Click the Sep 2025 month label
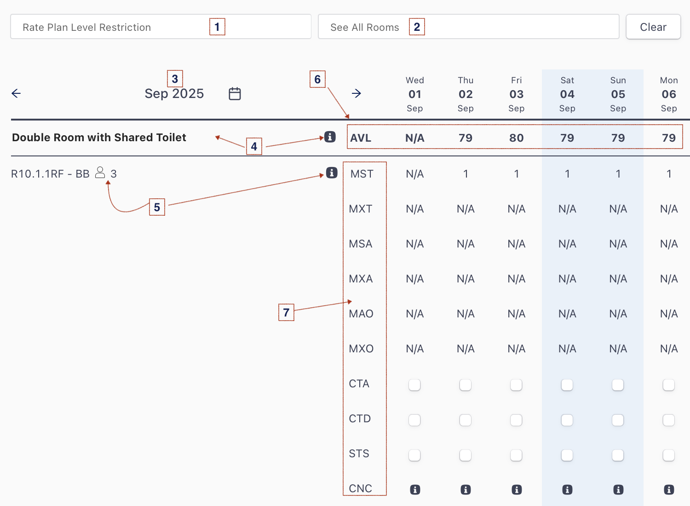The width and height of the screenshot is (690, 506). click(174, 94)
